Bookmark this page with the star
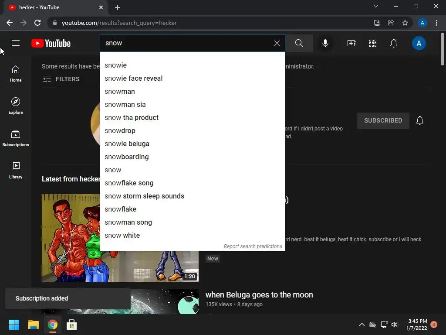This screenshot has height=335, width=446. [x=405, y=23]
